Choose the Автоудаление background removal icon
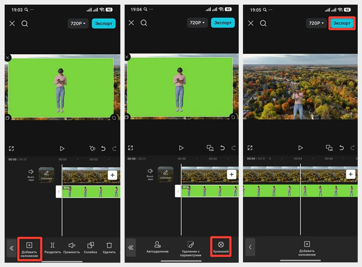 [157, 247]
